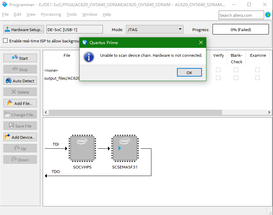Image resolution: width=273 pixels, height=215 pixels.
Task: Click the info icon in dialog
Action: (89, 57)
